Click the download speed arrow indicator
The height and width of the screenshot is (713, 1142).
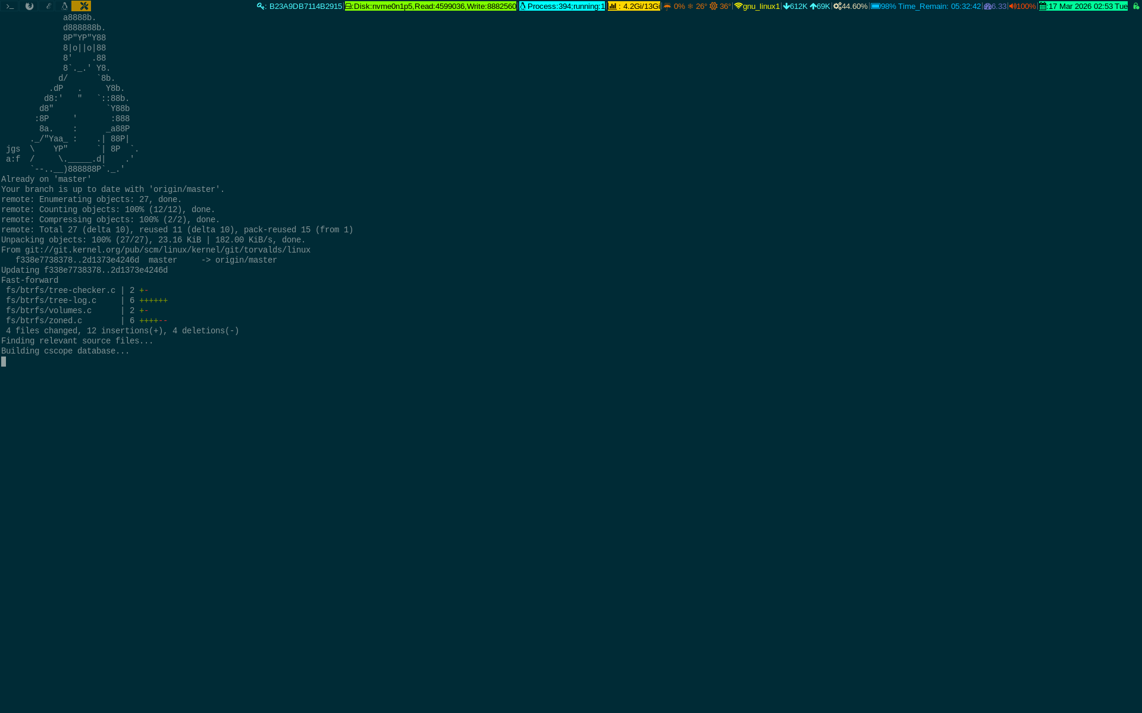pyautogui.click(x=795, y=6)
